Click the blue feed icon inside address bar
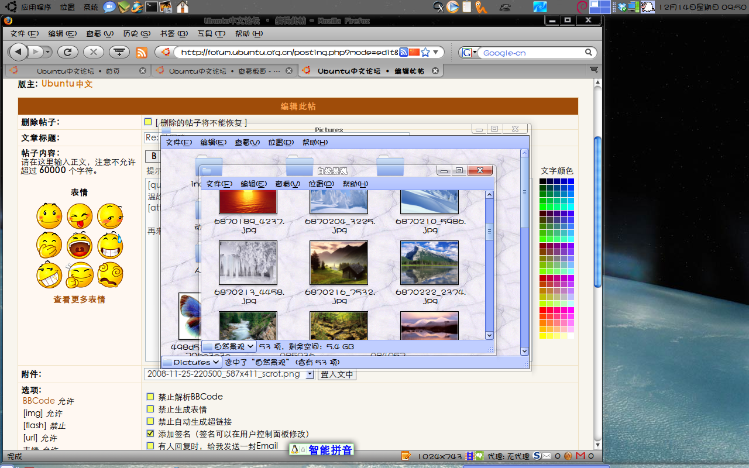 click(404, 52)
